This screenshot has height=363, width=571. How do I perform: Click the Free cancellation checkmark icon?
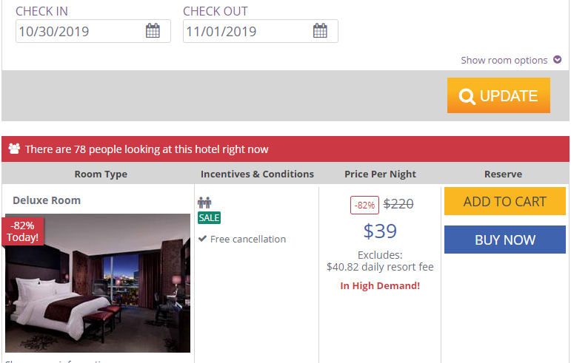point(202,239)
